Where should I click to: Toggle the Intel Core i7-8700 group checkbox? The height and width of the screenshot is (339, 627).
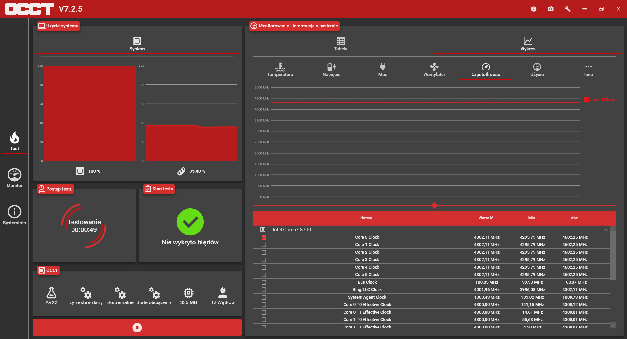tap(263, 230)
